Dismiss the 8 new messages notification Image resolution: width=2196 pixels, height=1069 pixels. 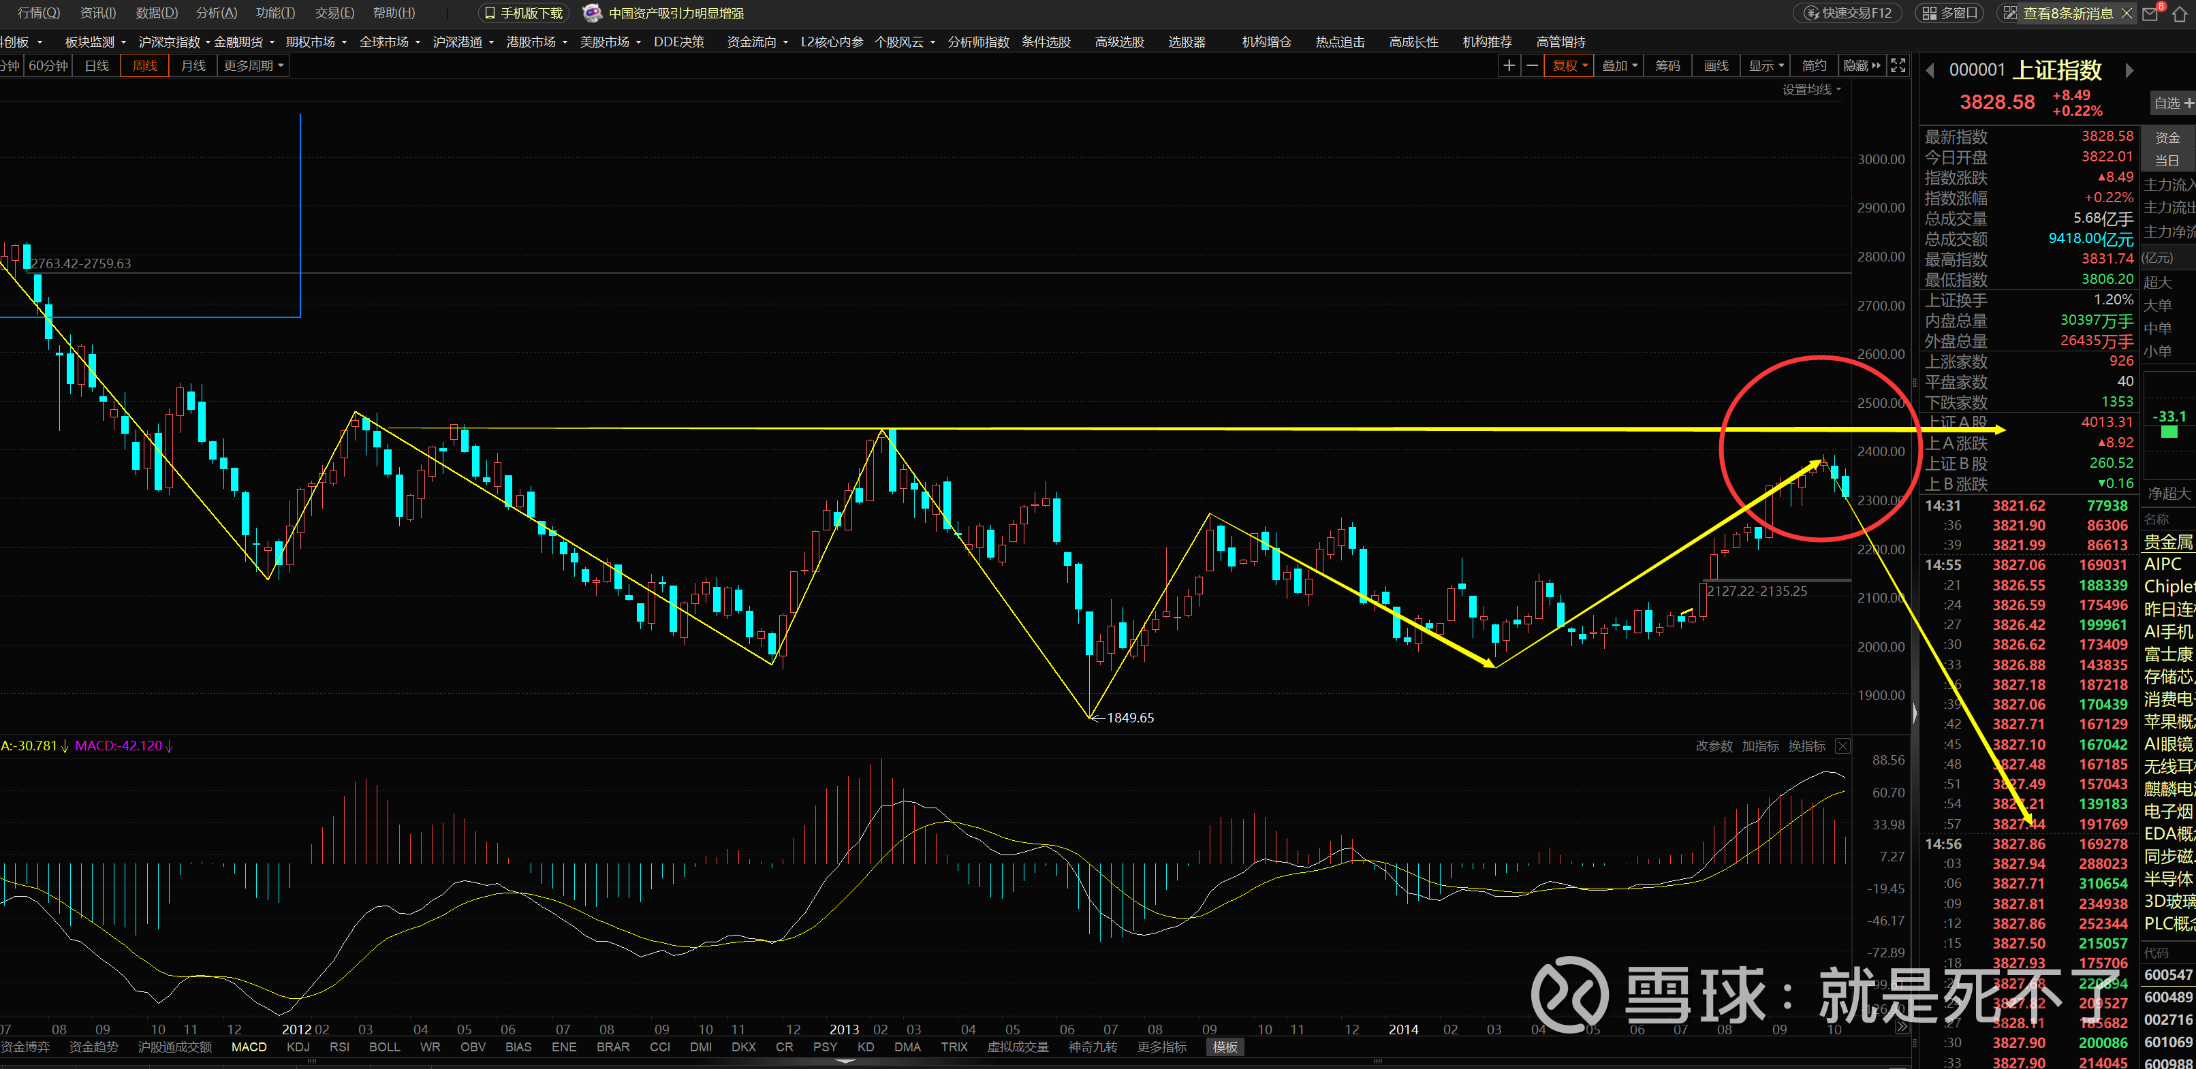(2127, 13)
